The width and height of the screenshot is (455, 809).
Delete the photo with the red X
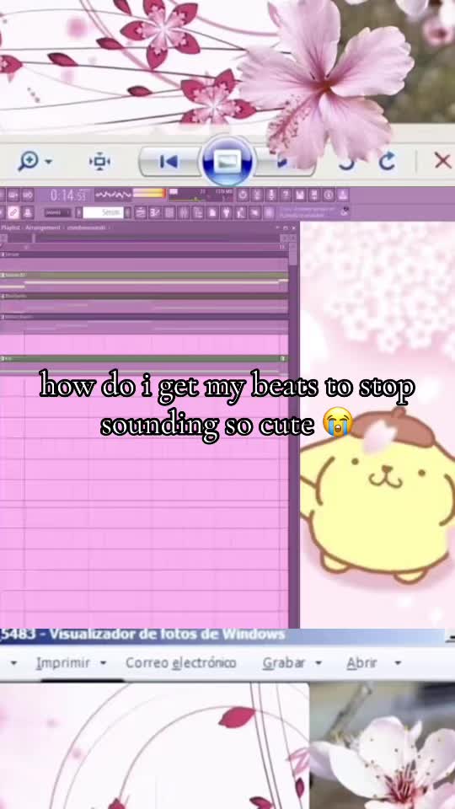(x=442, y=161)
